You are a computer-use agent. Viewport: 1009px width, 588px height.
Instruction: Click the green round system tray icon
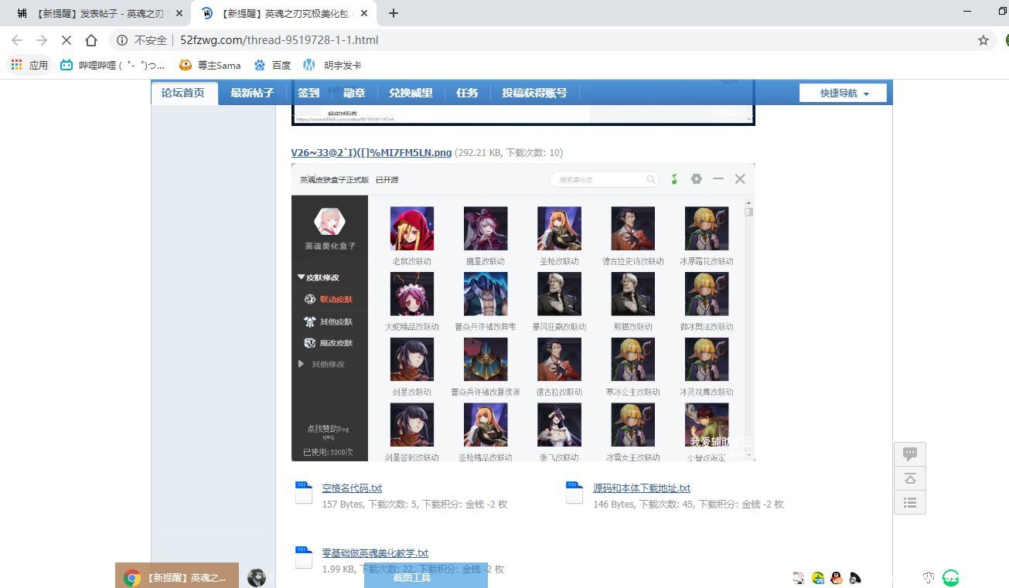(951, 577)
